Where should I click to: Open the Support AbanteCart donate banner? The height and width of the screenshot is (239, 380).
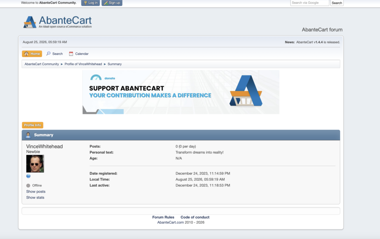[181, 92]
